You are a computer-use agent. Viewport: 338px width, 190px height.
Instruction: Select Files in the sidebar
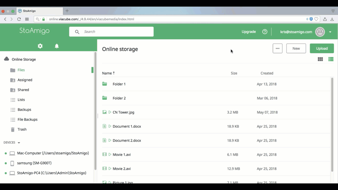pos(21,70)
